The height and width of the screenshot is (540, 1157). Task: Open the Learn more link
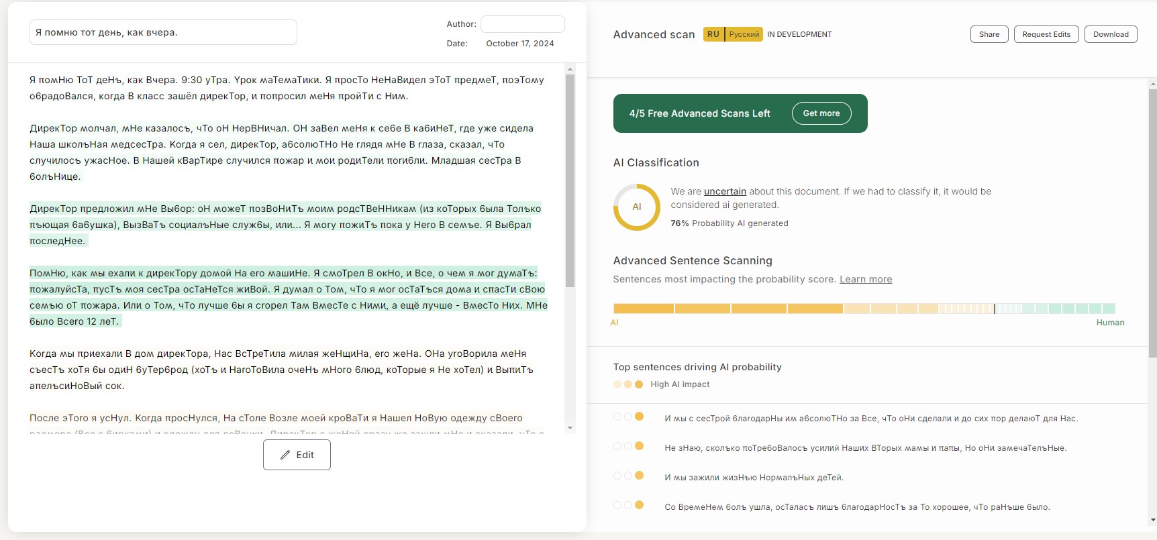pyautogui.click(x=866, y=279)
